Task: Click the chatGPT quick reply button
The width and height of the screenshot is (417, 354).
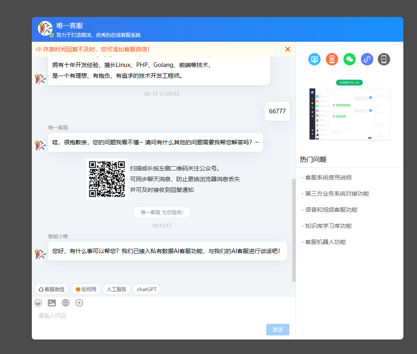Action: click(147, 289)
